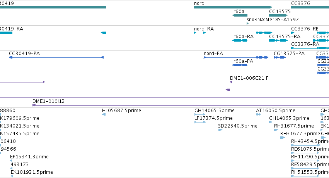The width and height of the screenshot is (329, 178).
Task: Click the CG13575-RA transcript glyph
Action: tap(278, 40)
